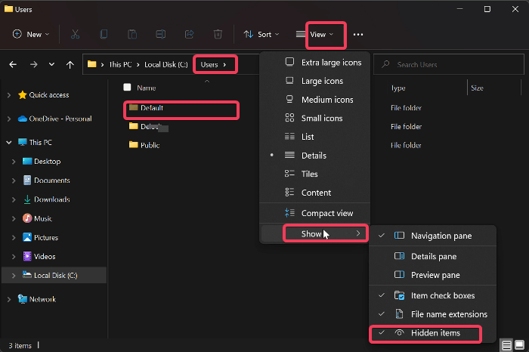
Task: Toggle Item check boxes option
Action: coord(442,295)
